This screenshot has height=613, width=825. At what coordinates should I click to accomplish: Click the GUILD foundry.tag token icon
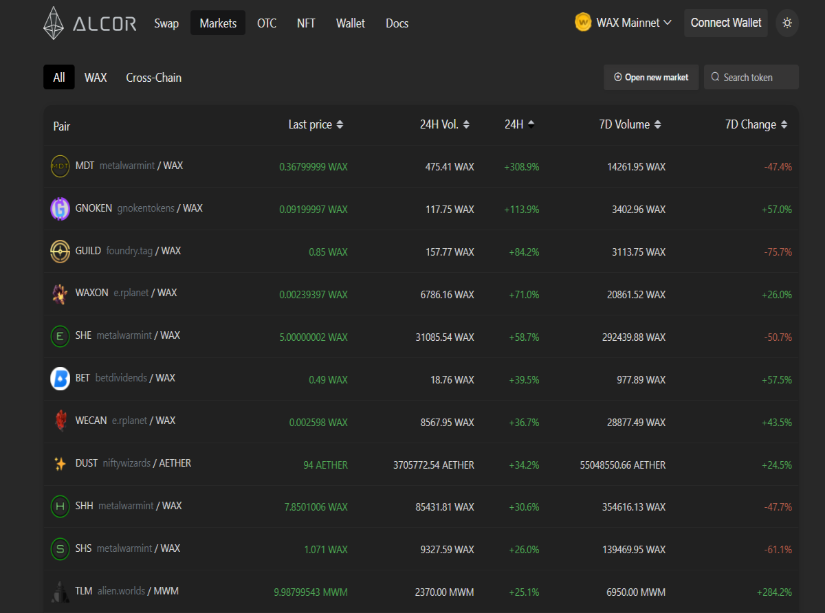click(x=60, y=252)
